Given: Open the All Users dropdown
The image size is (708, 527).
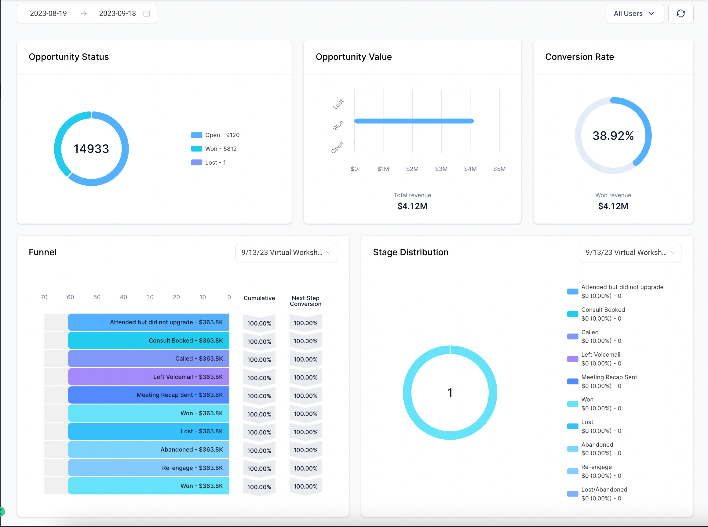Looking at the screenshot, I should (x=635, y=13).
